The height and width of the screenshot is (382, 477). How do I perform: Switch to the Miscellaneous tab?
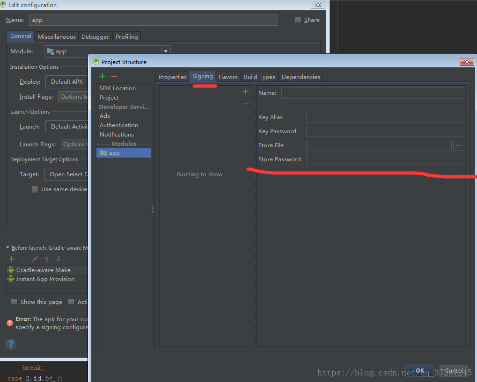57,37
